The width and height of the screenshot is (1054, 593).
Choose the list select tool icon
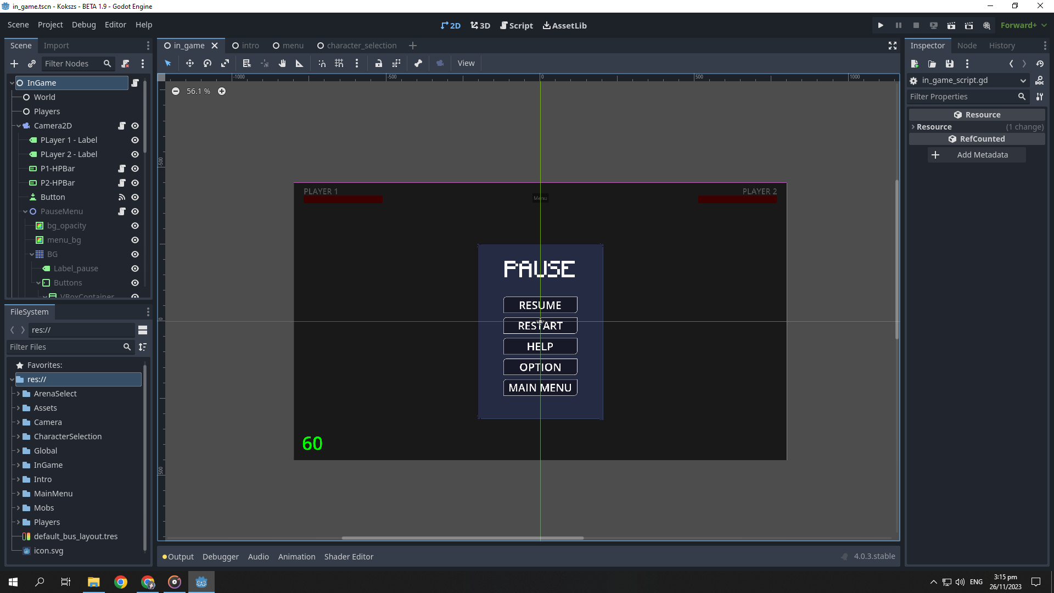tap(246, 63)
